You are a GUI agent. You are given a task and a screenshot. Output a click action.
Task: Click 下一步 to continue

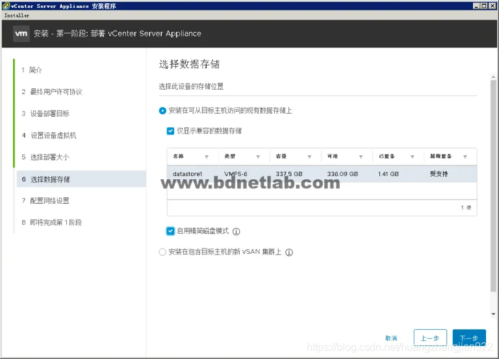tap(469, 338)
